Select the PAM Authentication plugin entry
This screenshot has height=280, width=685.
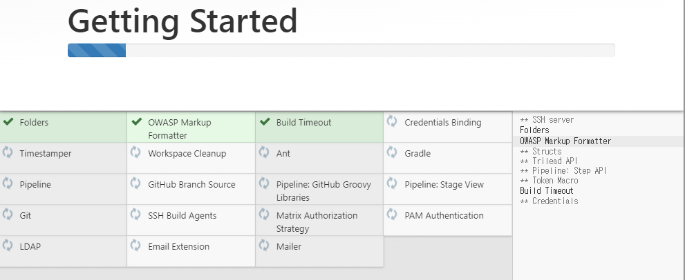447,220
